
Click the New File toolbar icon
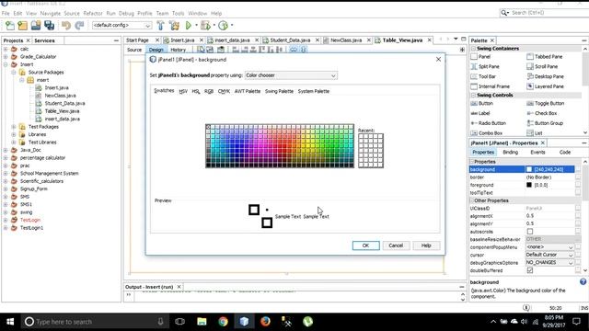point(10,26)
